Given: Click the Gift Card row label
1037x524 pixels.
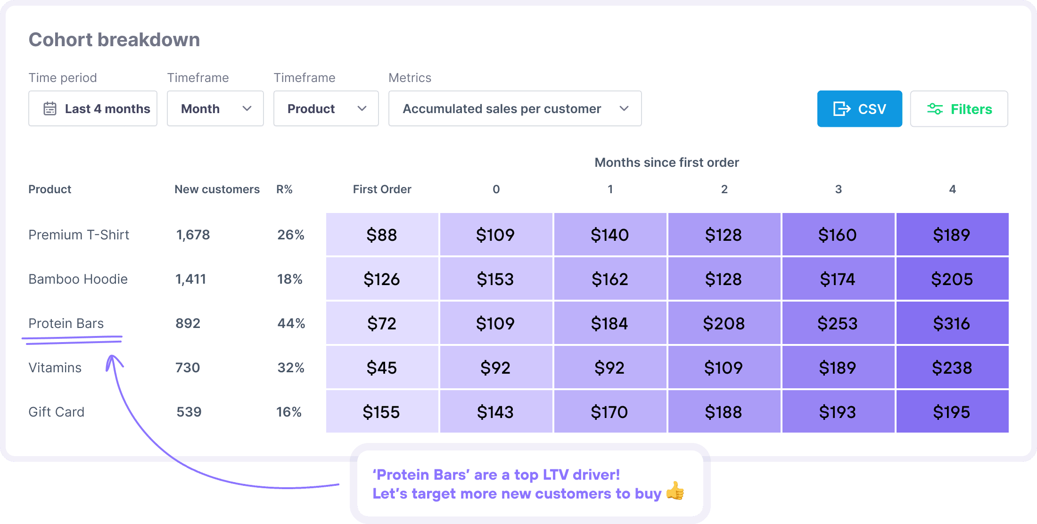Looking at the screenshot, I should tap(57, 411).
